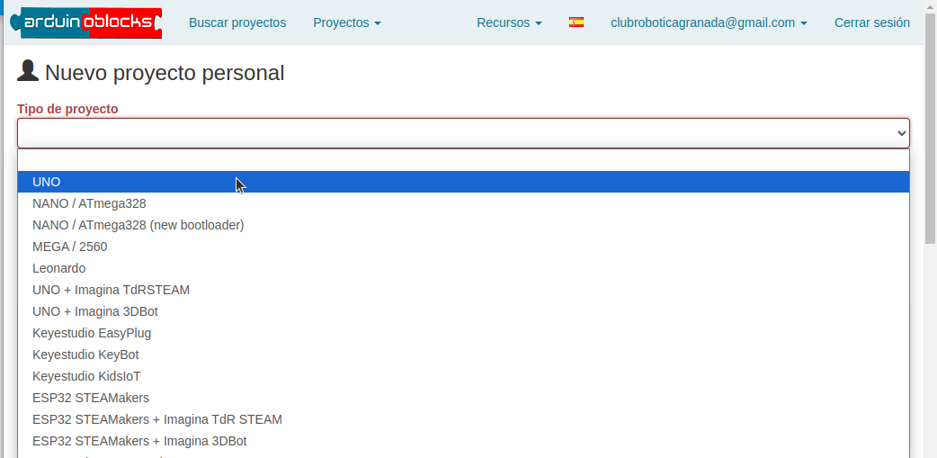Pick ESP32 STEAMakers + Imagina TdR STEAM
This screenshot has width=937, height=458.
tap(157, 419)
